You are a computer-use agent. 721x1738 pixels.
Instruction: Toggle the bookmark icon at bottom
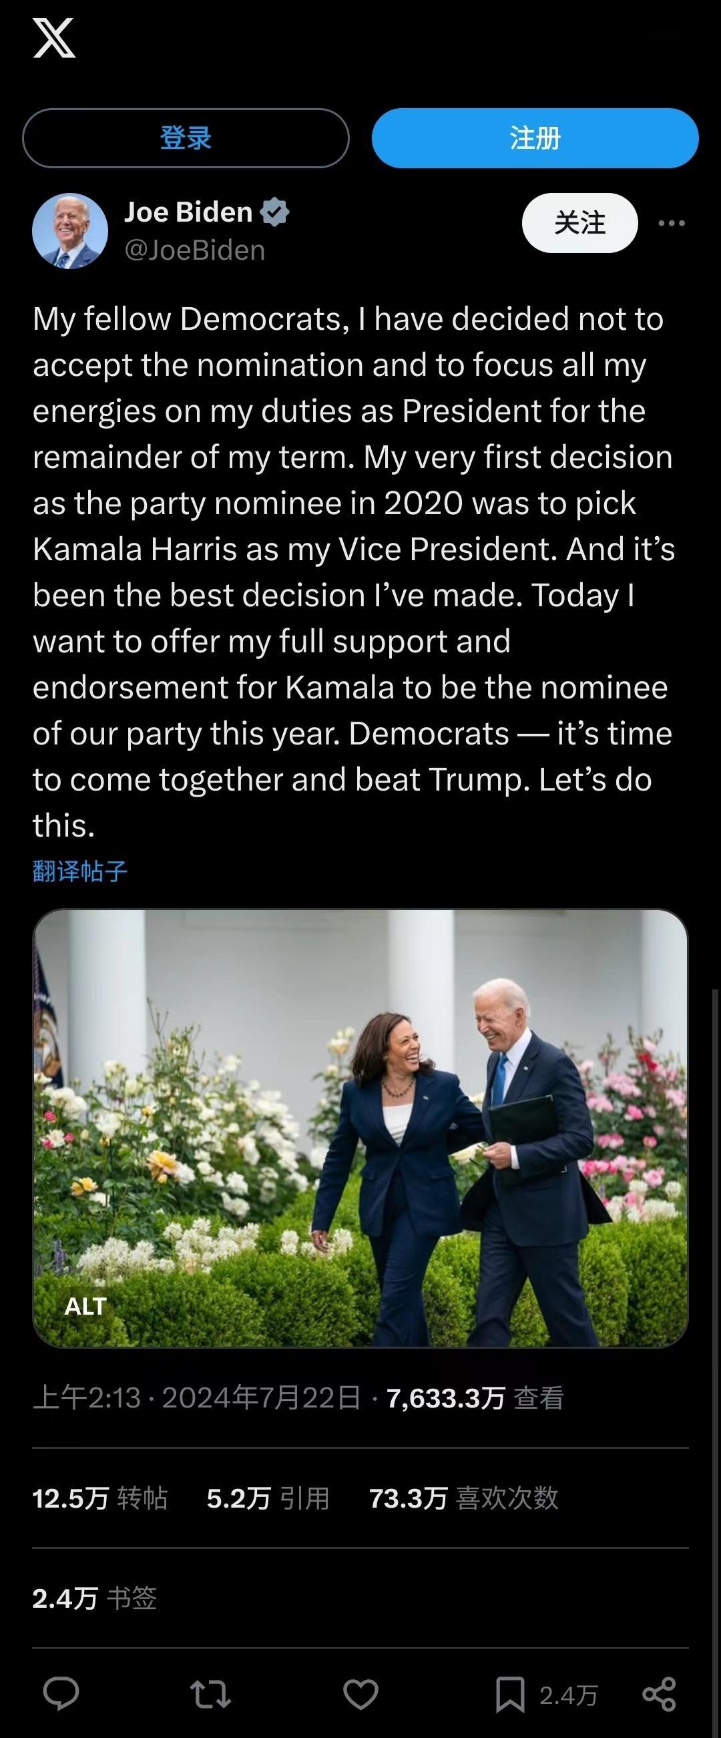(511, 1695)
